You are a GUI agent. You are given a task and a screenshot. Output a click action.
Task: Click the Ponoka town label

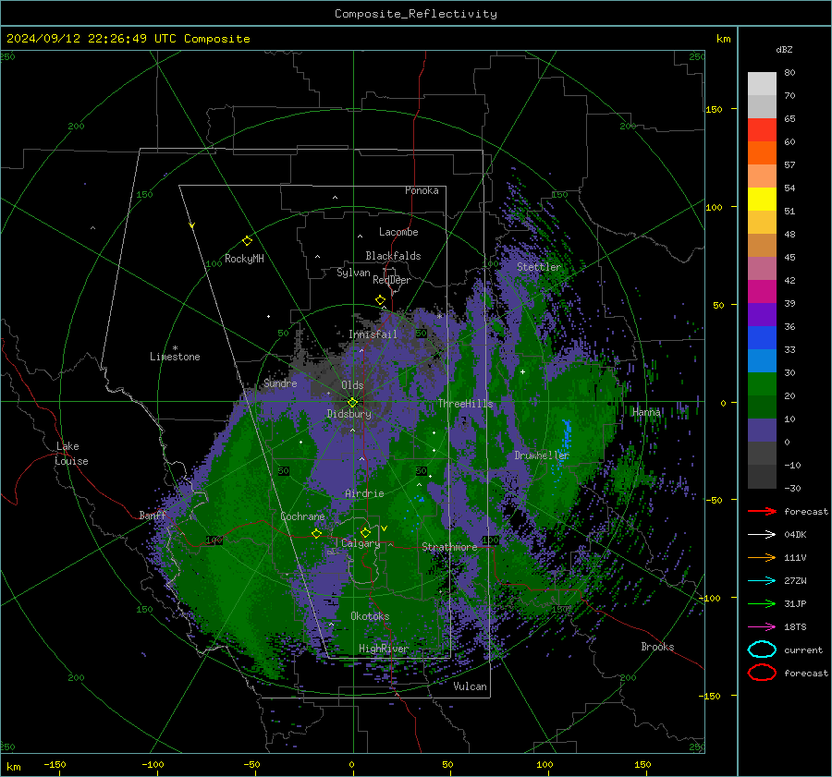(422, 191)
